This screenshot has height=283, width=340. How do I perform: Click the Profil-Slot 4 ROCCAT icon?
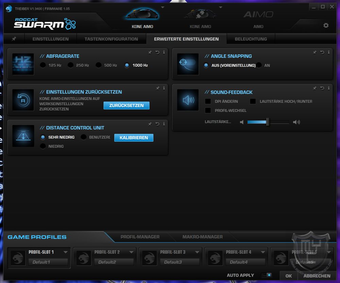click(215, 258)
